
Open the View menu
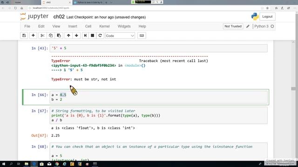pos(56,26)
